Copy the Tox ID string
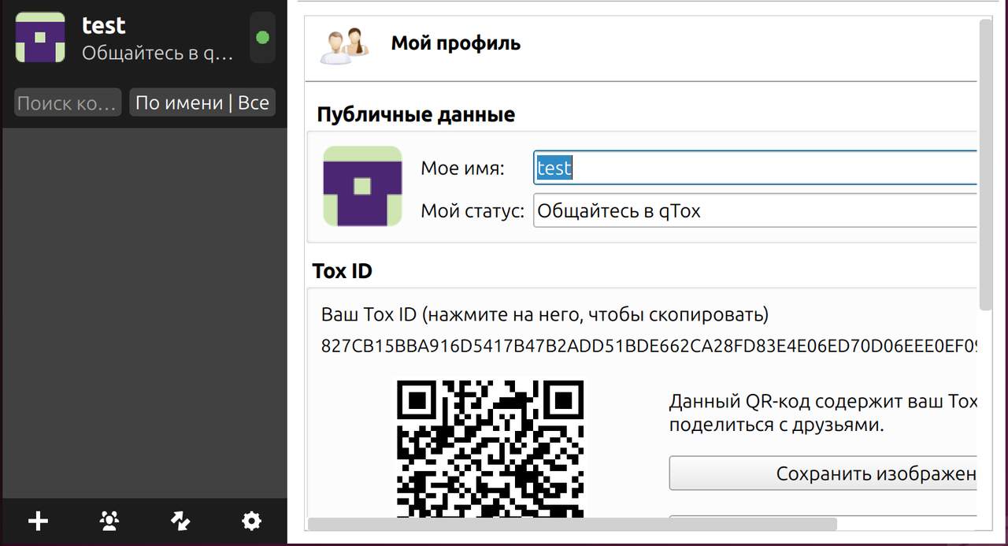The height and width of the screenshot is (546, 1008). 650,346
